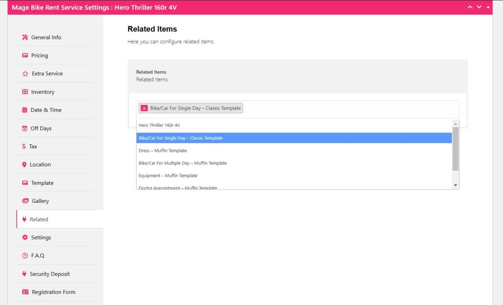Click the Gallery images icon

tap(25, 201)
